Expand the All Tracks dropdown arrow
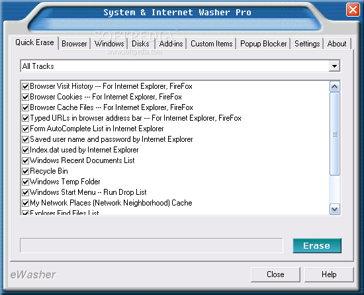 click(x=334, y=66)
